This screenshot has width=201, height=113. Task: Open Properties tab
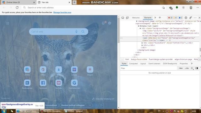184,63
